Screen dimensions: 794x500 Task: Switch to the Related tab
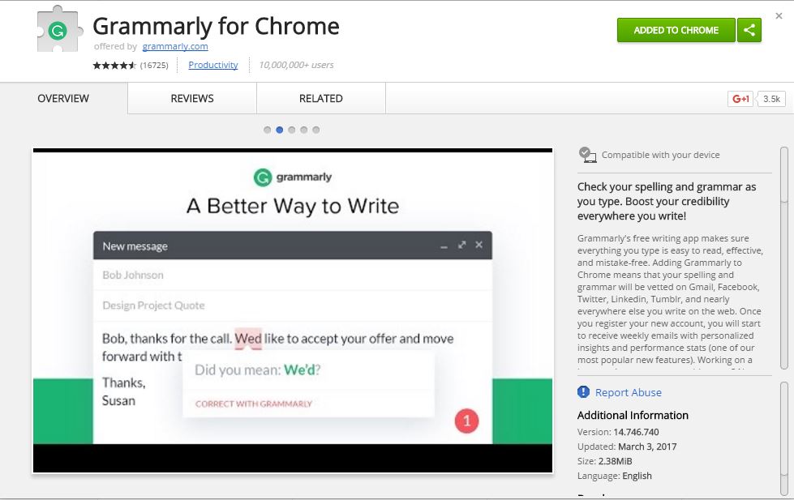(320, 98)
